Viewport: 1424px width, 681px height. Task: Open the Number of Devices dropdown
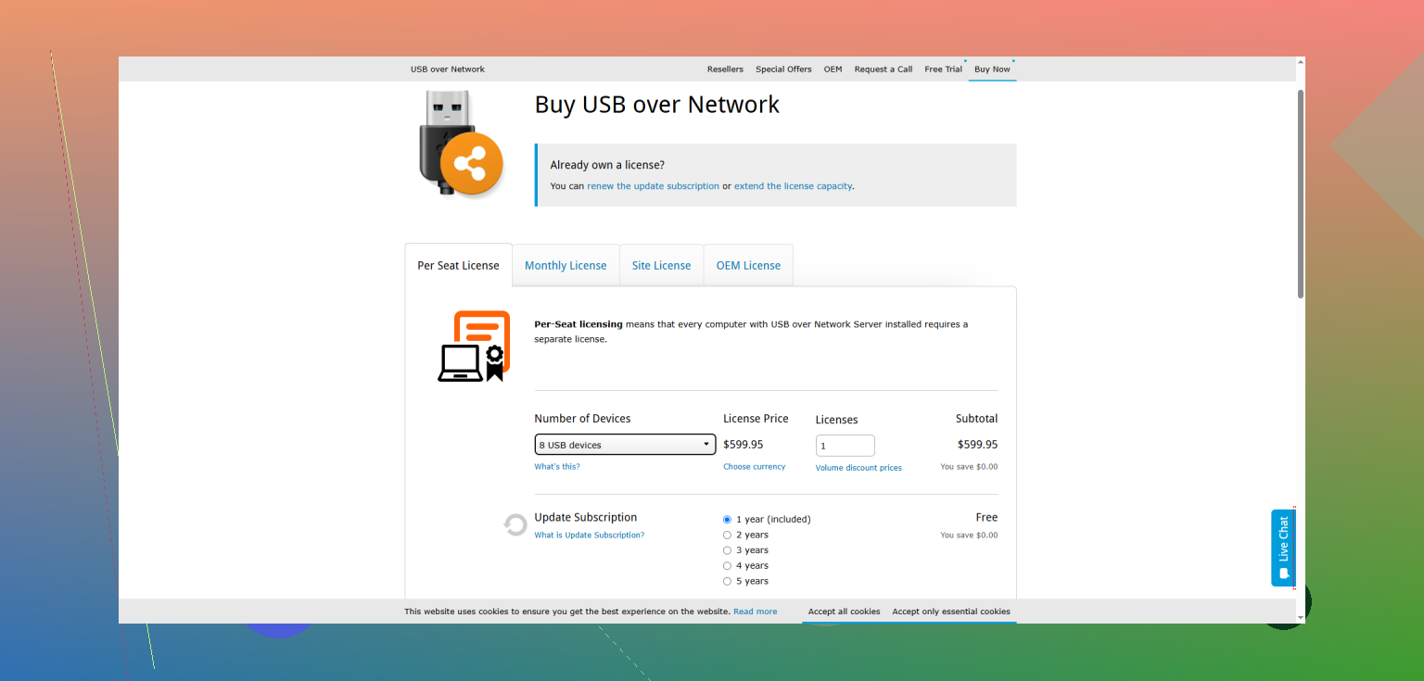[625, 445]
